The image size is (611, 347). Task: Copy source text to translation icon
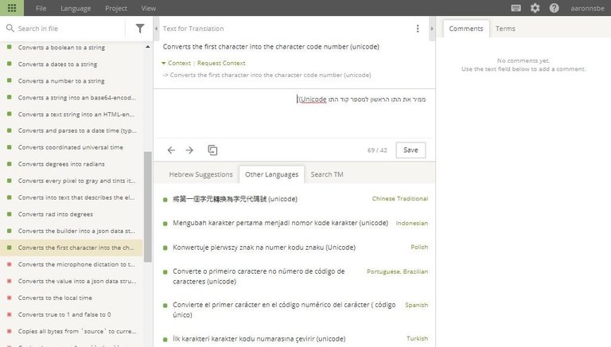click(212, 150)
